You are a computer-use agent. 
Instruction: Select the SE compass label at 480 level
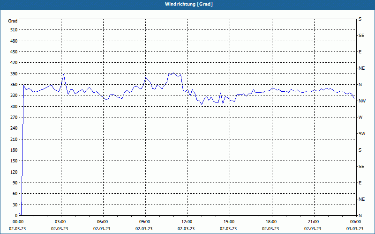pos(361,36)
